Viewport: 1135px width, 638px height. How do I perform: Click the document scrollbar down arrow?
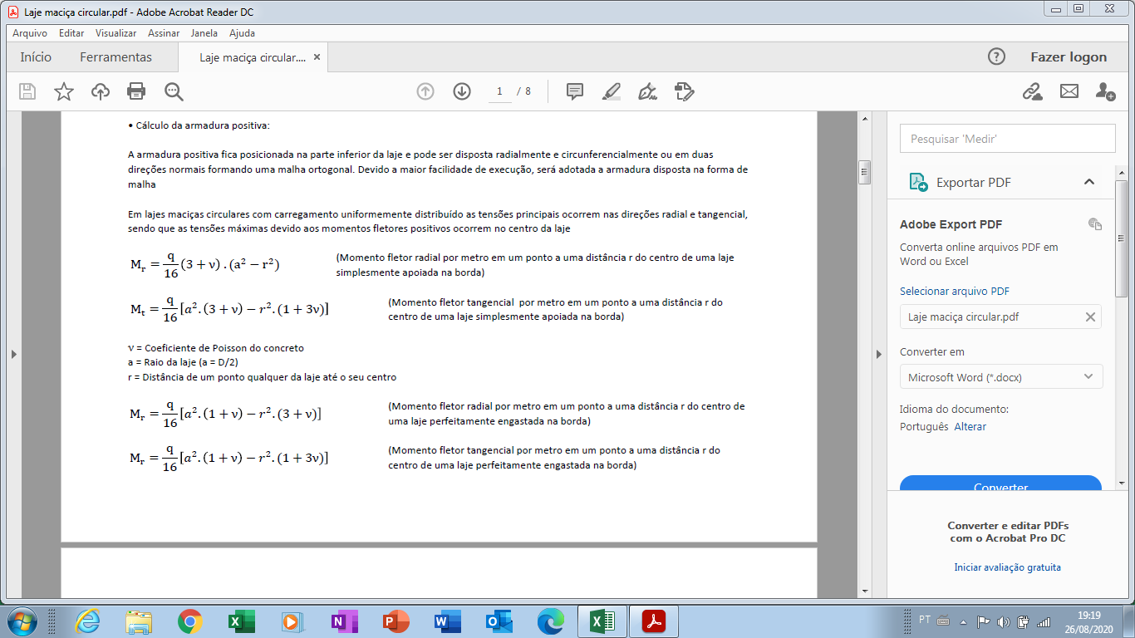click(x=864, y=591)
